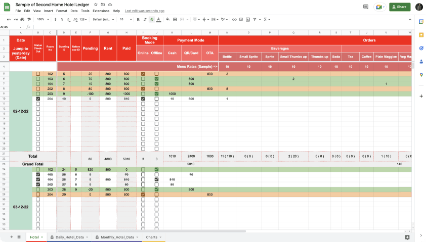Screen dimensions: 426x242
Task: Open the comment history
Action: tap(366, 7)
